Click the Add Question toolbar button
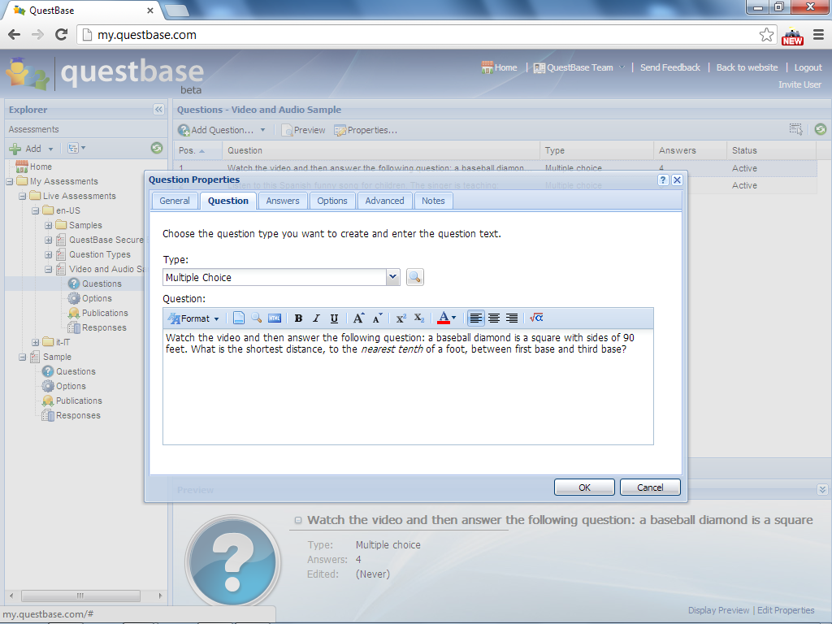This screenshot has height=624, width=832. click(x=216, y=130)
